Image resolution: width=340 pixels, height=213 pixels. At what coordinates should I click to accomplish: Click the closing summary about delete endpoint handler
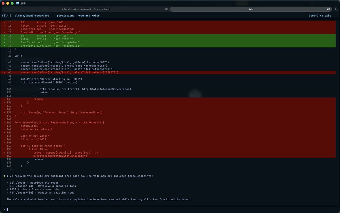click(99, 199)
